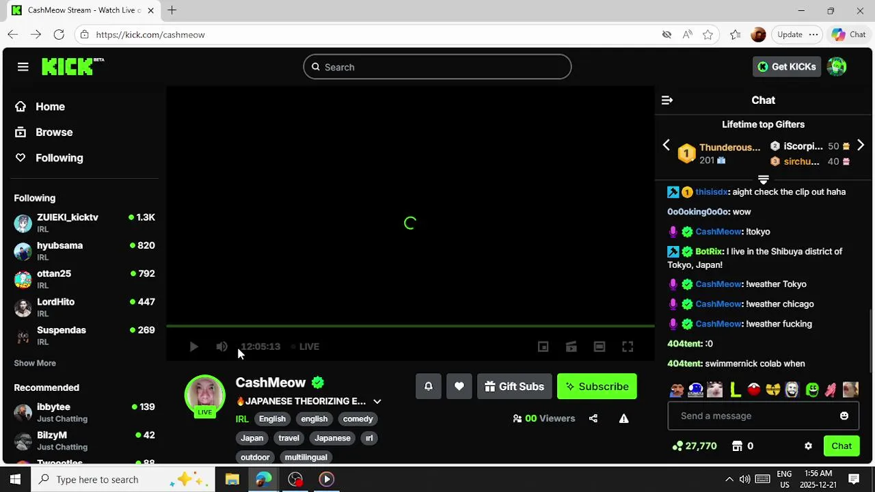The image size is (875, 492).
Task: Toggle mini player mode
Action: (x=543, y=346)
